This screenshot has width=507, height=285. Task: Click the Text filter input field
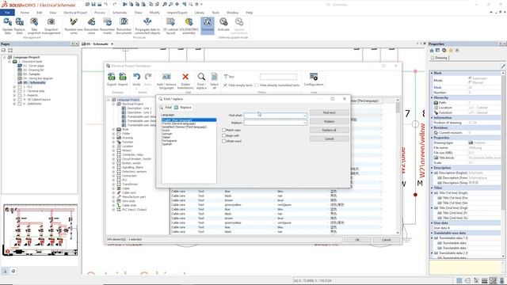pos(278,77)
